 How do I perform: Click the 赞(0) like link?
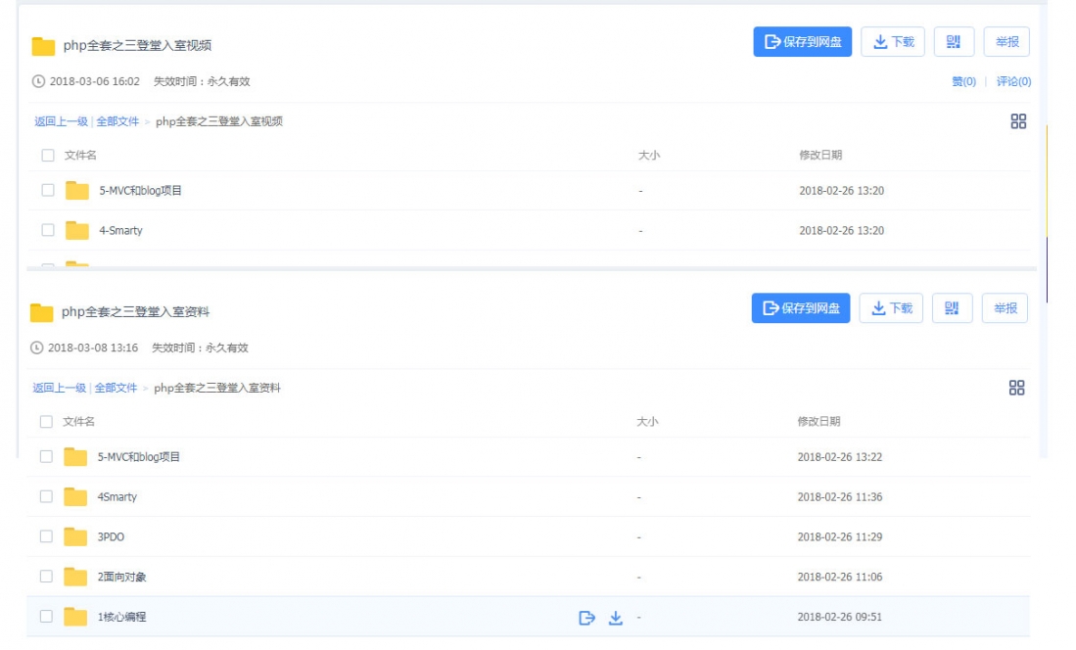point(963,82)
